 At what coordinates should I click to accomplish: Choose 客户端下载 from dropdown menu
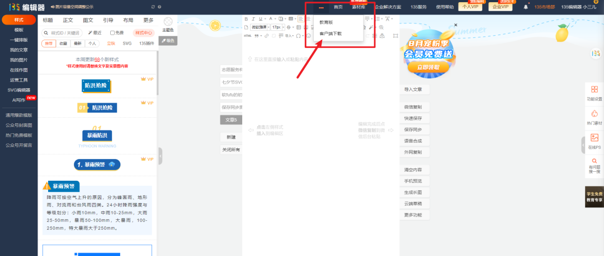click(331, 34)
